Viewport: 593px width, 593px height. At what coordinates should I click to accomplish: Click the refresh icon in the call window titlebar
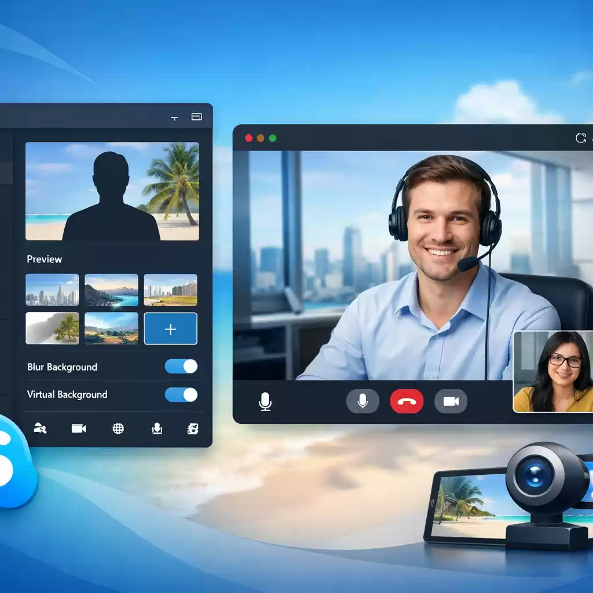click(581, 138)
